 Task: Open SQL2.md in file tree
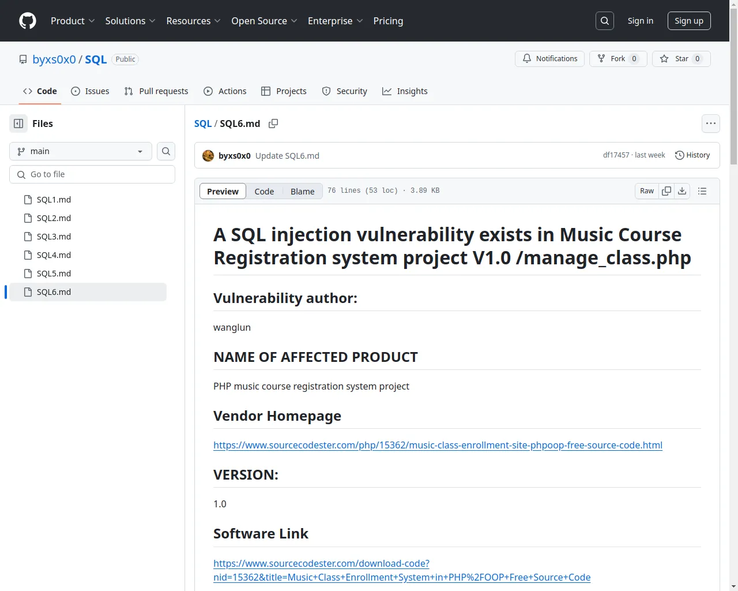(88, 218)
